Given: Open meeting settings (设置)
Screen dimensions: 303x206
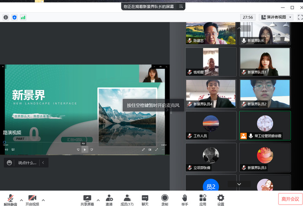Looking at the screenshot, I should point(221,198).
